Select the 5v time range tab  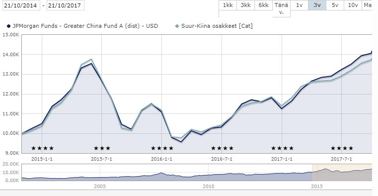tap(335, 5)
